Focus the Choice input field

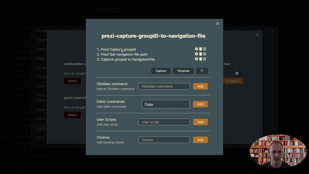(x=164, y=140)
